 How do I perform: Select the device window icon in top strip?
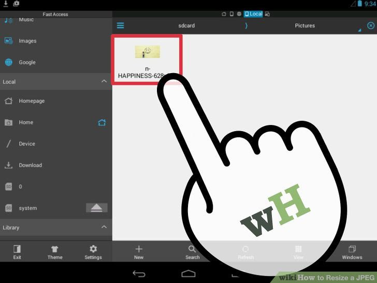pos(231,14)
